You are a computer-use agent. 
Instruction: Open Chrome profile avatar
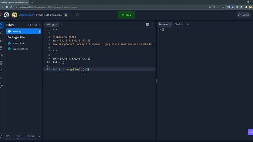pyautogui.click(x=250, y=7)
